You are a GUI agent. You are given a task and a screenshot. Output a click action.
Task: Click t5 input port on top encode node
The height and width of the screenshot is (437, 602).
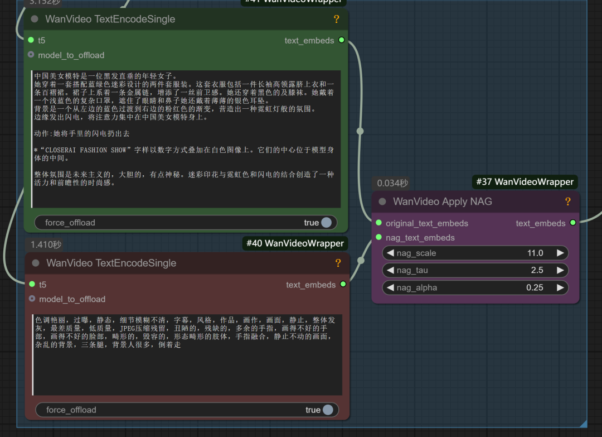click(31, 40)
